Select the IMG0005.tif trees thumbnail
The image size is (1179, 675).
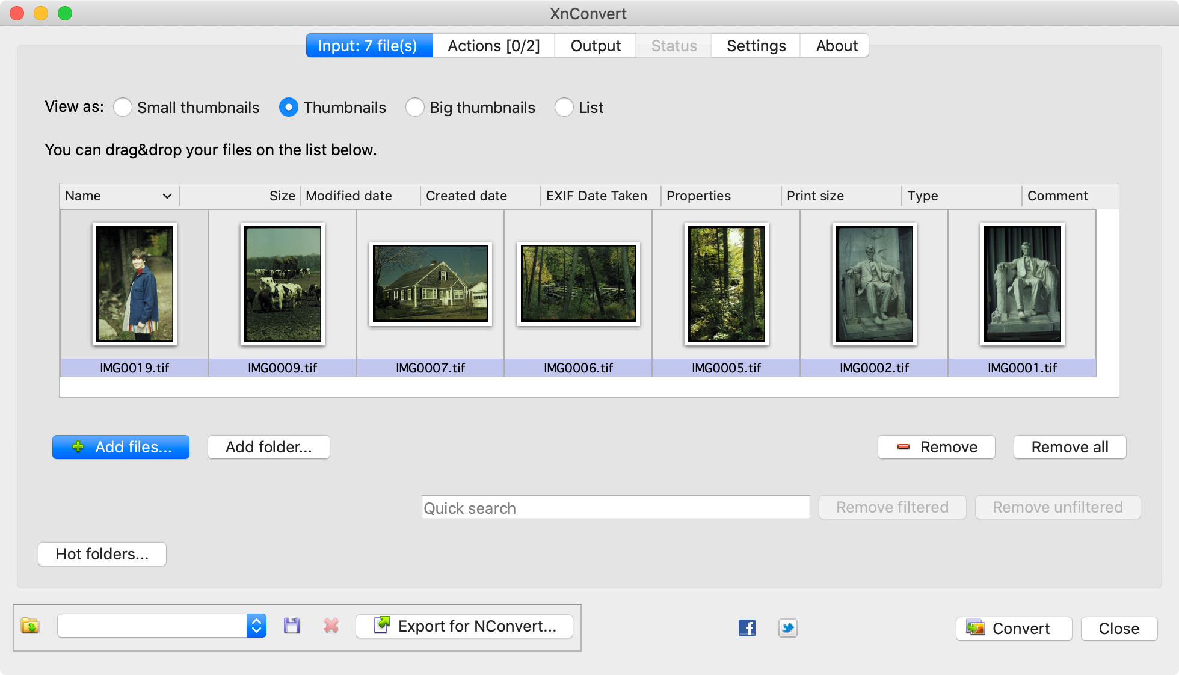pyautogui.click(x=727, y=284)
